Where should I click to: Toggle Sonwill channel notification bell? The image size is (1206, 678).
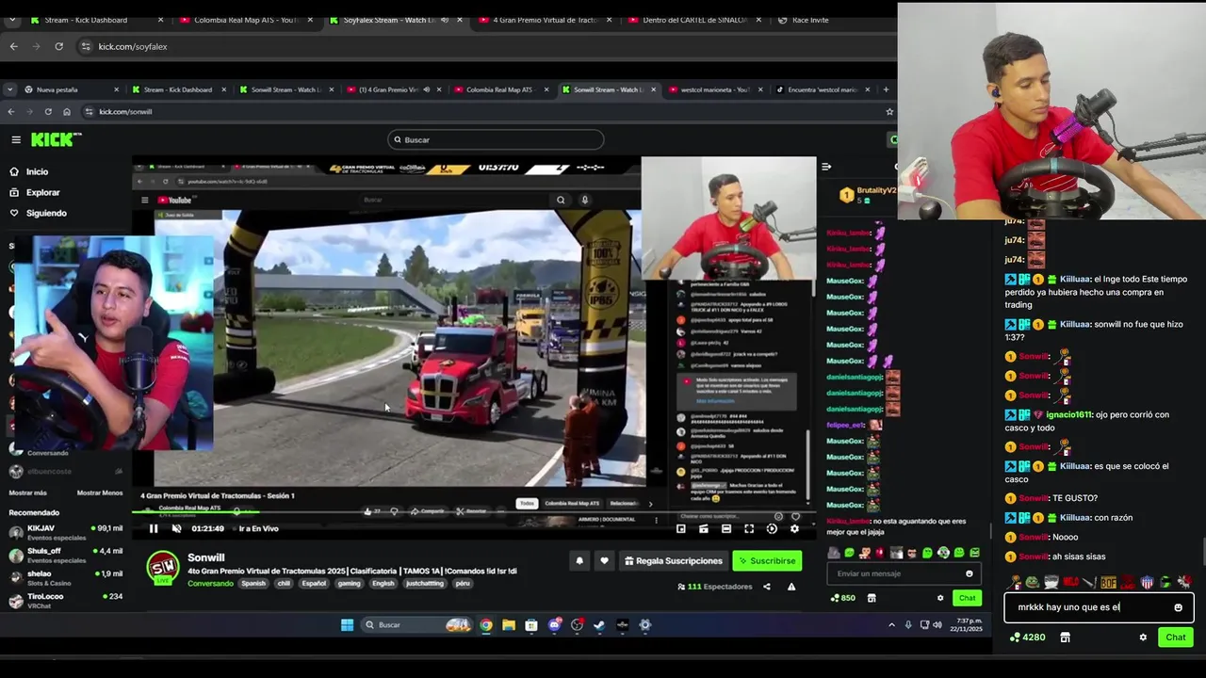pos(579,560)
